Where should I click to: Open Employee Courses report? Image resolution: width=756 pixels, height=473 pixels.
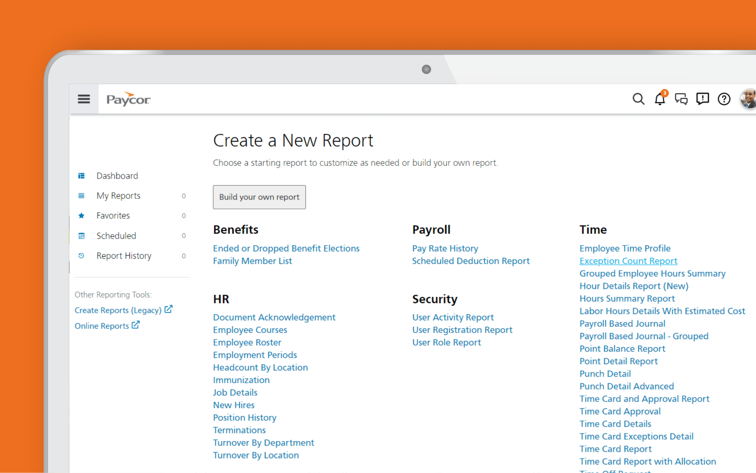click(x=250, y=330)
